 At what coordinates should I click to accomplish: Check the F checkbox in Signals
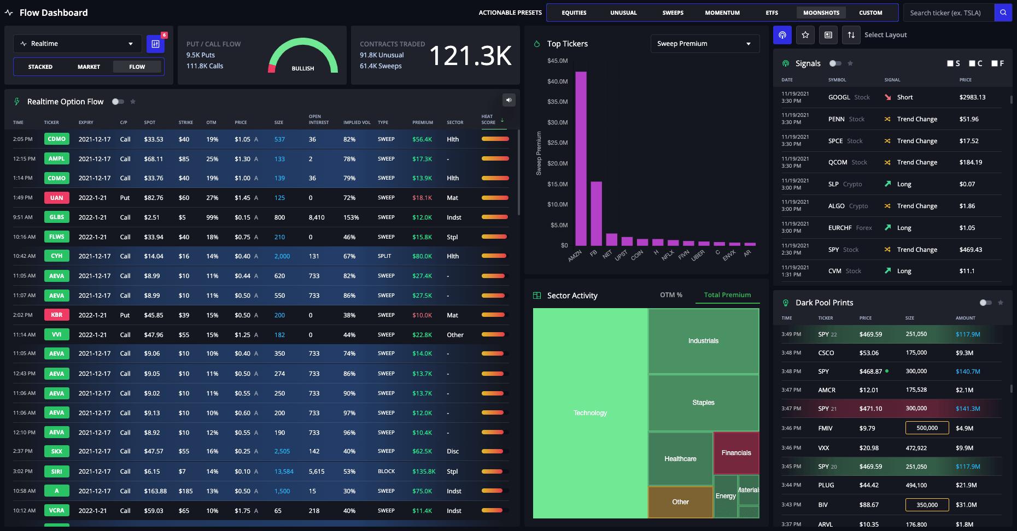[995, 63]
